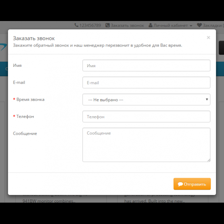Click the arrow on the Не выбрано dropdown

207,100
